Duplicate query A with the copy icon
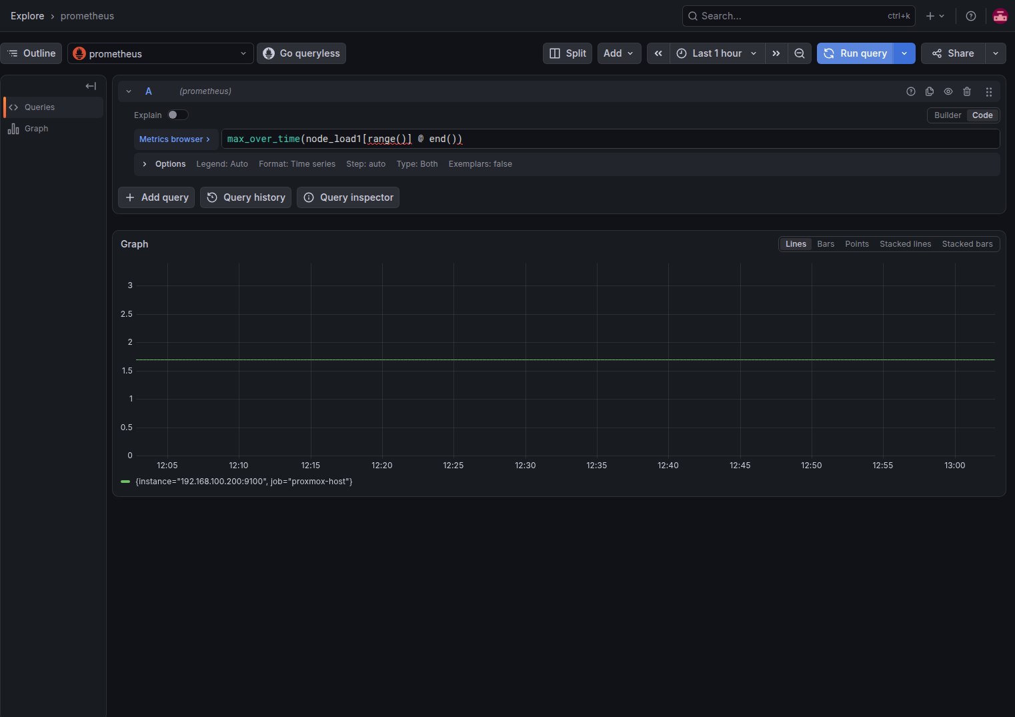This screenshot has width=1015, height=717. pos(930,91)
